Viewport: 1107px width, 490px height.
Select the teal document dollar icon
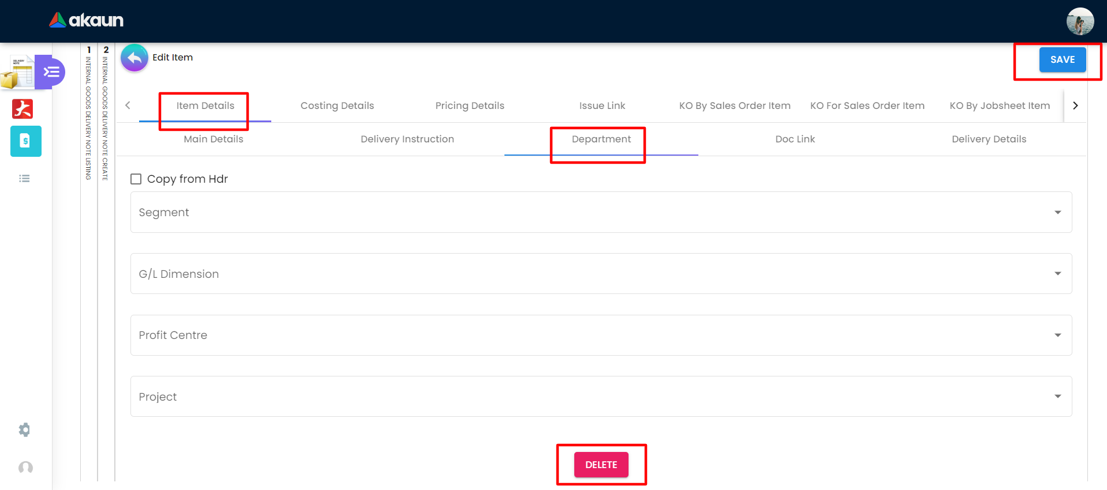pos(26,141)
